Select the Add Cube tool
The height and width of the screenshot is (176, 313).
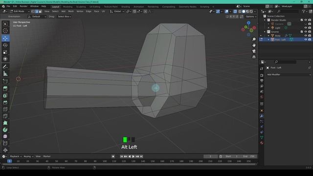tap(5, 81)
